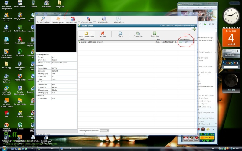
Task: Switch to Windows Live Messenger taskbar button
Action: (x=48, y=149)
